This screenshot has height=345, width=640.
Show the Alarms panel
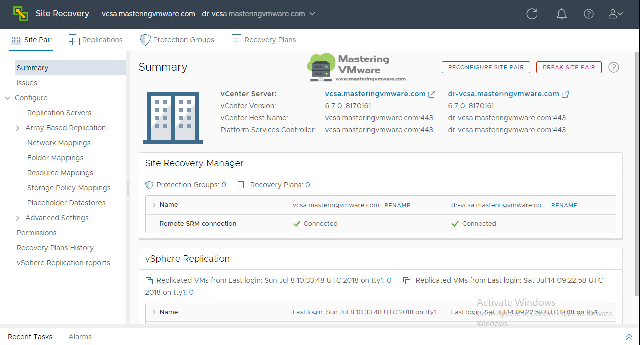(80, 337)
